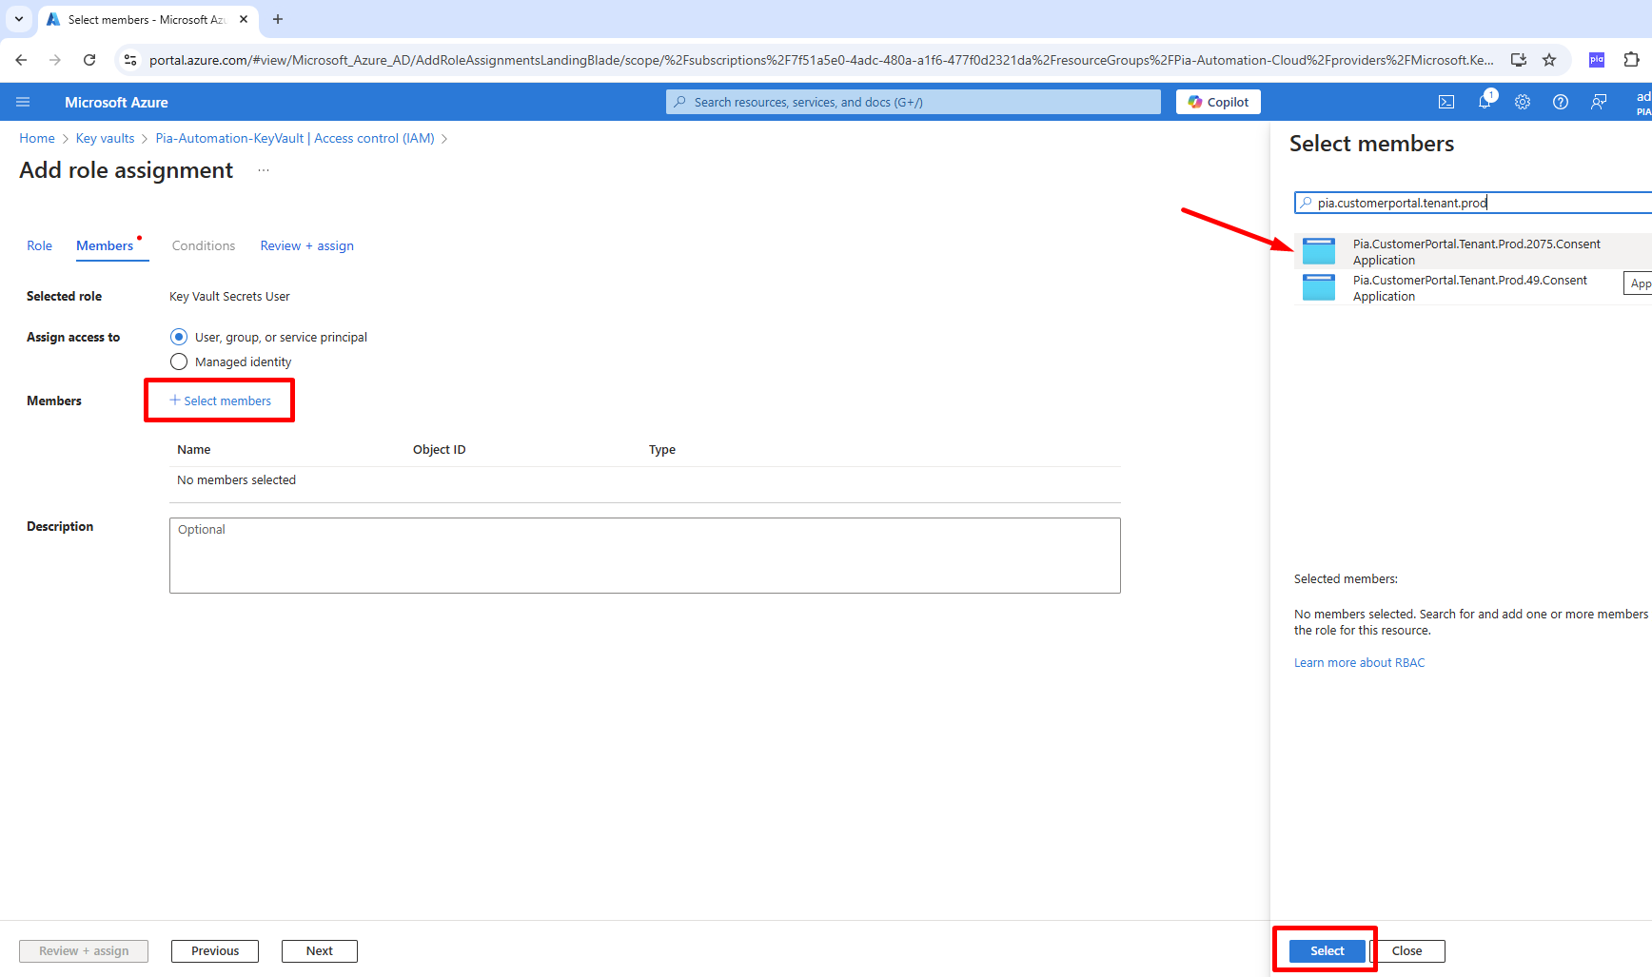Open the notifications bell
This screenshot has width=1652, height=977.
coord(1485,102)
